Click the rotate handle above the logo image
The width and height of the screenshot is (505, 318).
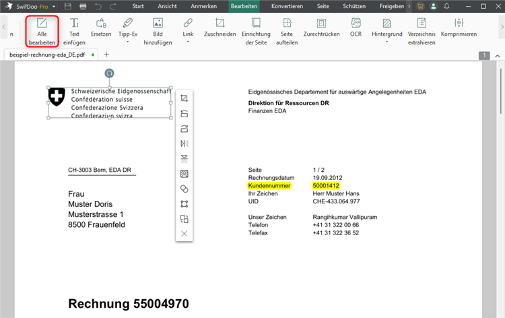[110, 73]
